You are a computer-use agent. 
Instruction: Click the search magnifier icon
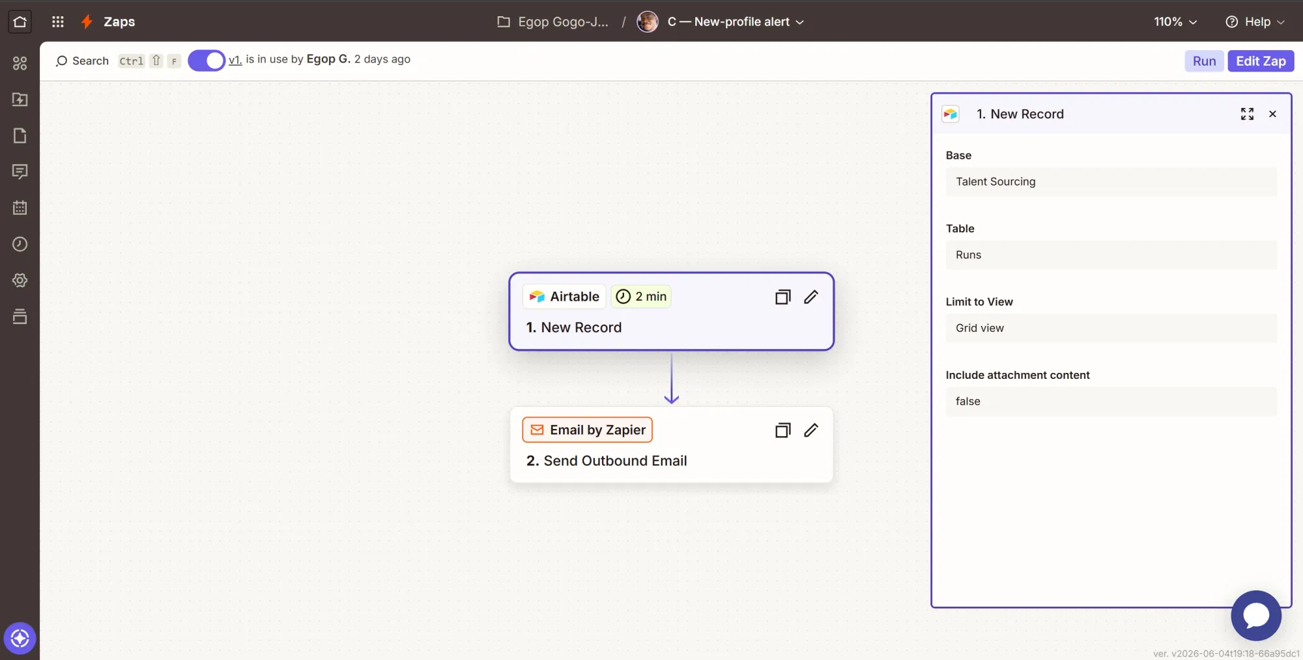tap(61, 61)
